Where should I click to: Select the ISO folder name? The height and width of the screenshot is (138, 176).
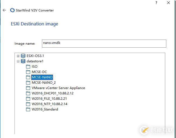point(34,67)
